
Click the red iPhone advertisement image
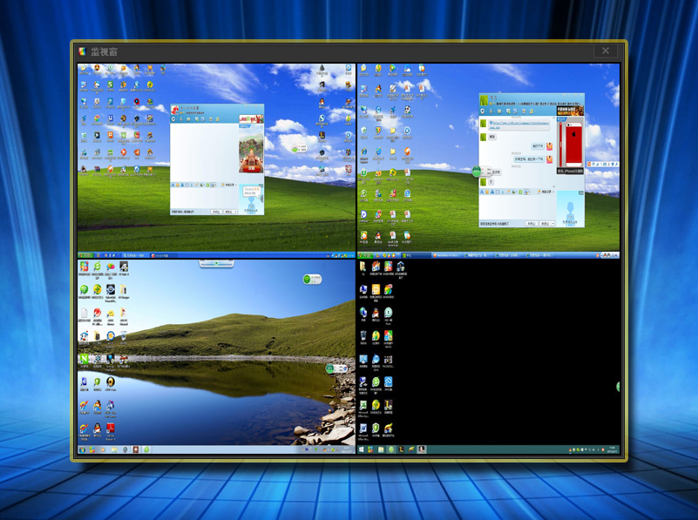(x=570, y=145)
